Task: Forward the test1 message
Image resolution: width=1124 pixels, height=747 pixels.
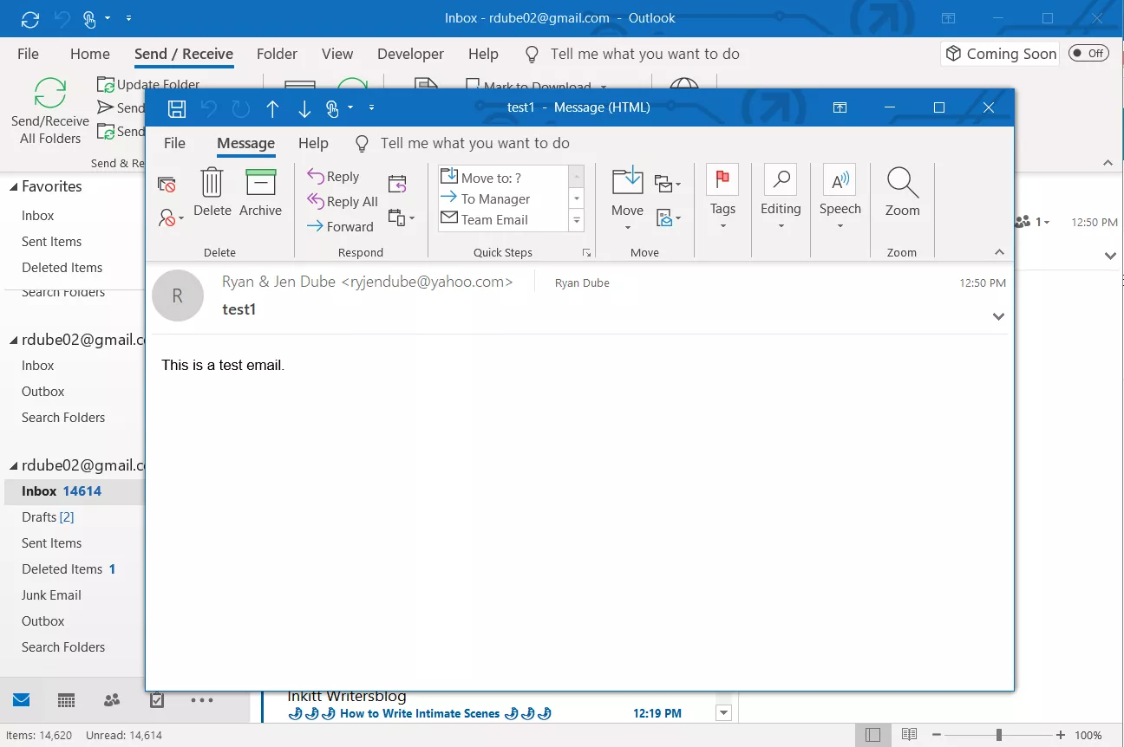Action: click(x=340, y=227)
